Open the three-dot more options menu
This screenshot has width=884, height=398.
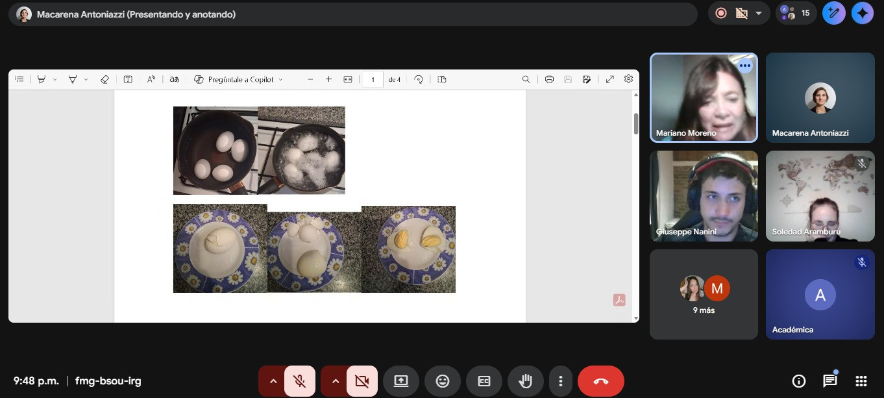pyautogui.click(x=560, y=381)
